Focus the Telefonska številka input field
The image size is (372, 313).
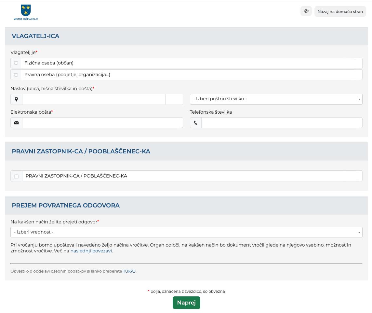click(282, 123)
